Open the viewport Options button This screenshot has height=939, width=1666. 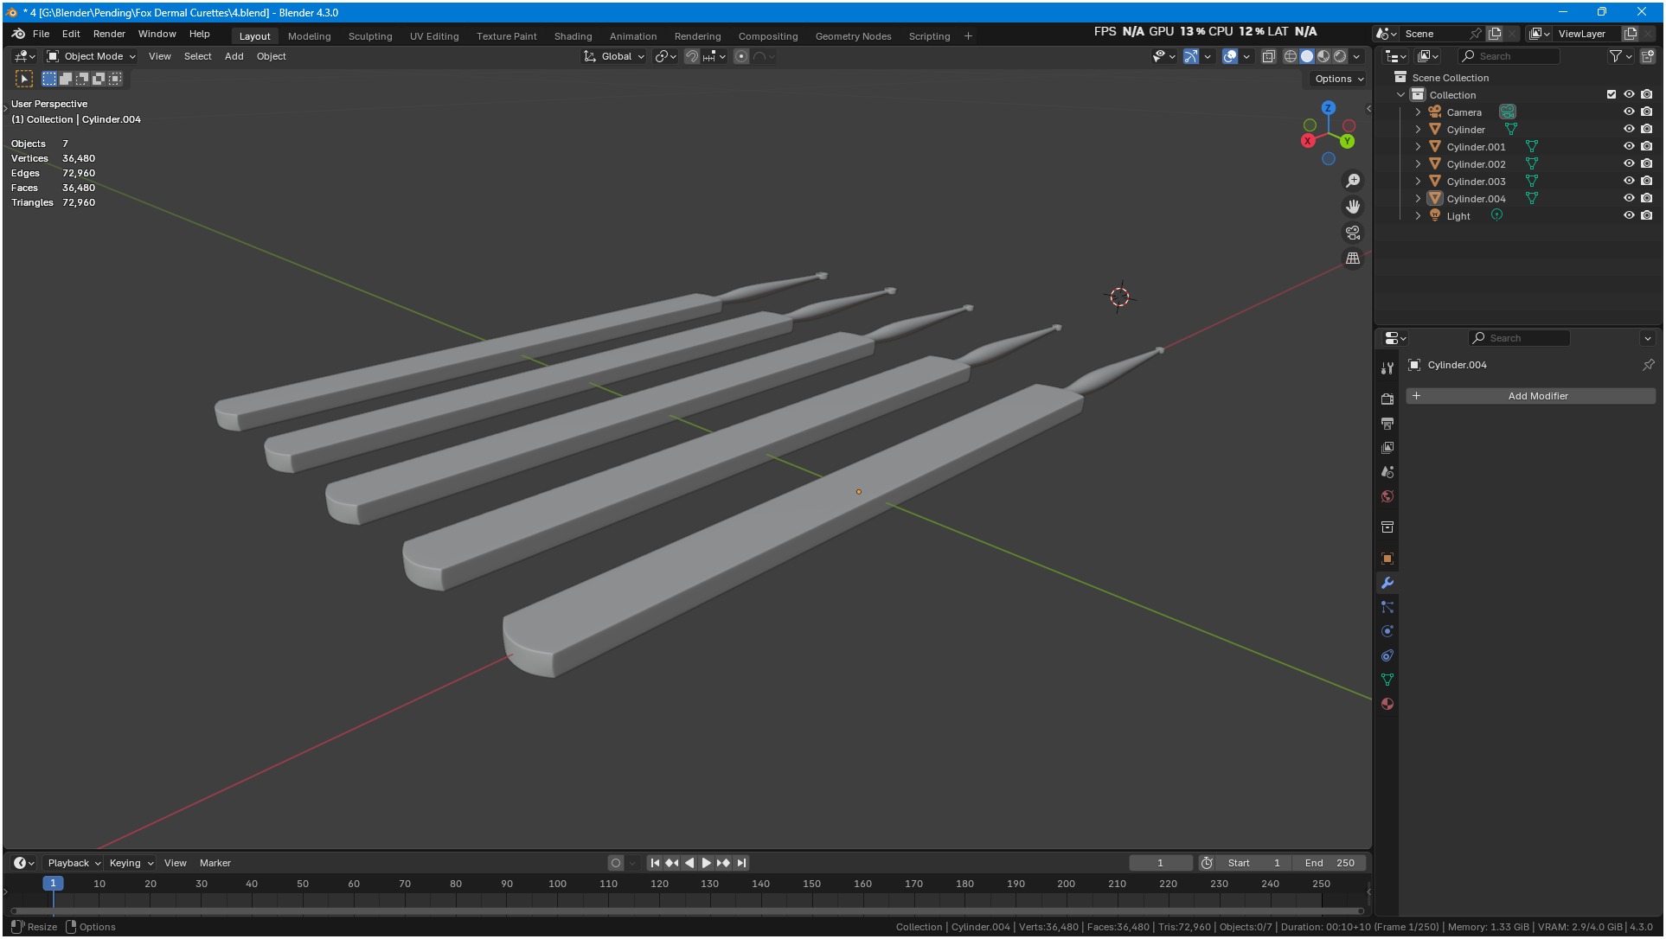[1338, 79]
